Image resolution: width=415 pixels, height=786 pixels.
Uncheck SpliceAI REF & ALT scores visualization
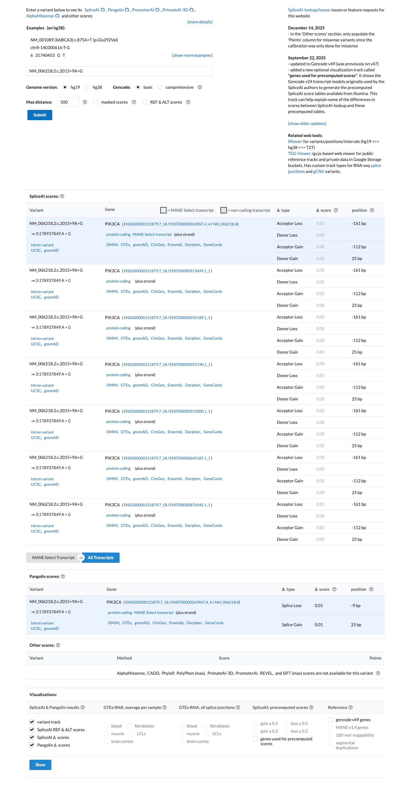pyautogui.click(x=32, y=729)
